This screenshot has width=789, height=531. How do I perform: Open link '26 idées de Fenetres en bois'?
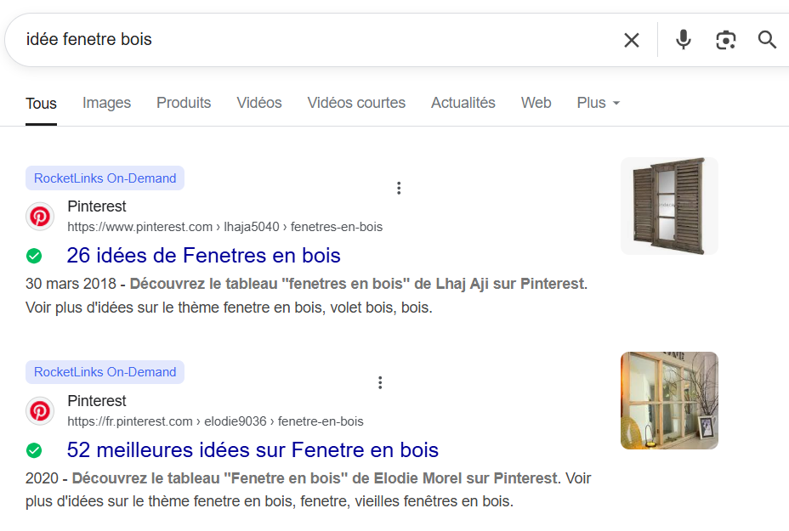coord(204,256)
